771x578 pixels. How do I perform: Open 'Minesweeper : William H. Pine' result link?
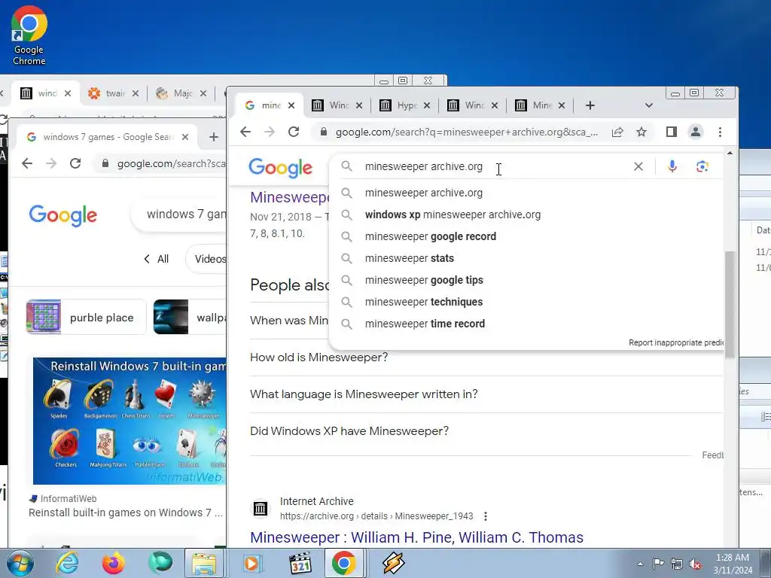[416, 537]
